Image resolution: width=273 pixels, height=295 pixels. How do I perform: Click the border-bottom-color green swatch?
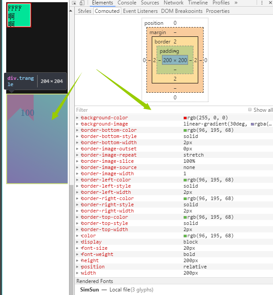(185, 130)
